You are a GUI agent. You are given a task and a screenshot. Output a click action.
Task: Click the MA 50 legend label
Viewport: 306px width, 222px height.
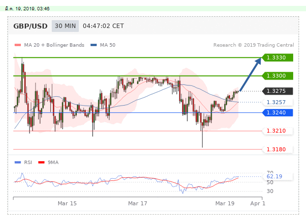click(108, 45)
